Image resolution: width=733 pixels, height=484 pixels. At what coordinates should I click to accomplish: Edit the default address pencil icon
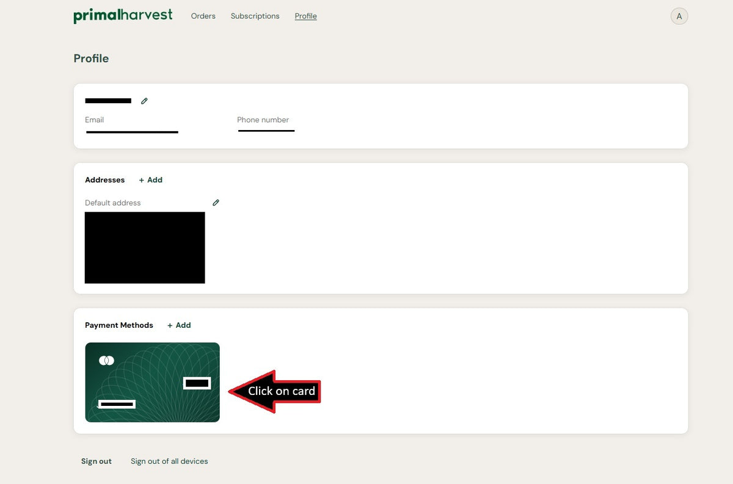[216, 203]
